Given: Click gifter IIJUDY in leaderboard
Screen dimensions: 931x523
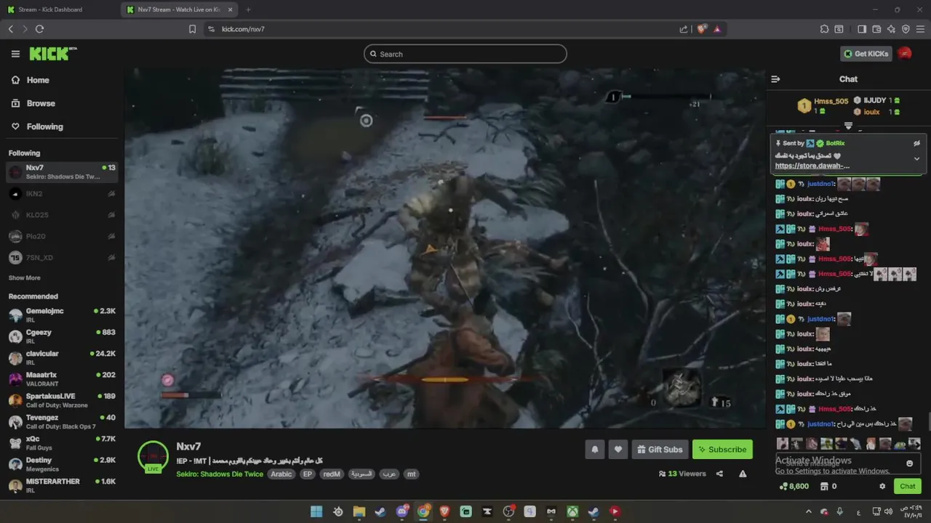Looking at the screenshot, I should (875, 100).
